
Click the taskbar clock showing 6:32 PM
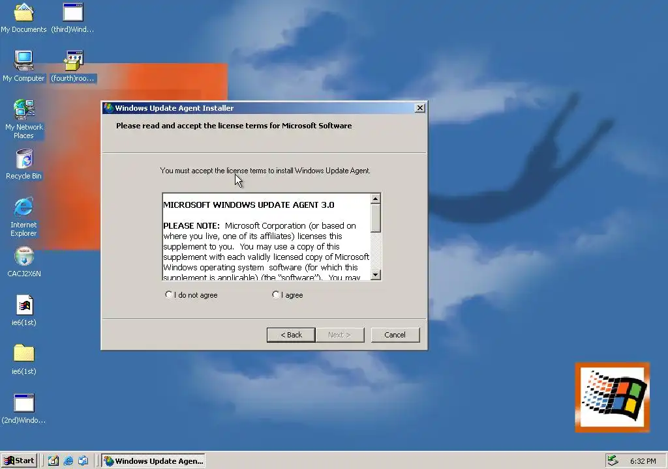click(643, 461)
